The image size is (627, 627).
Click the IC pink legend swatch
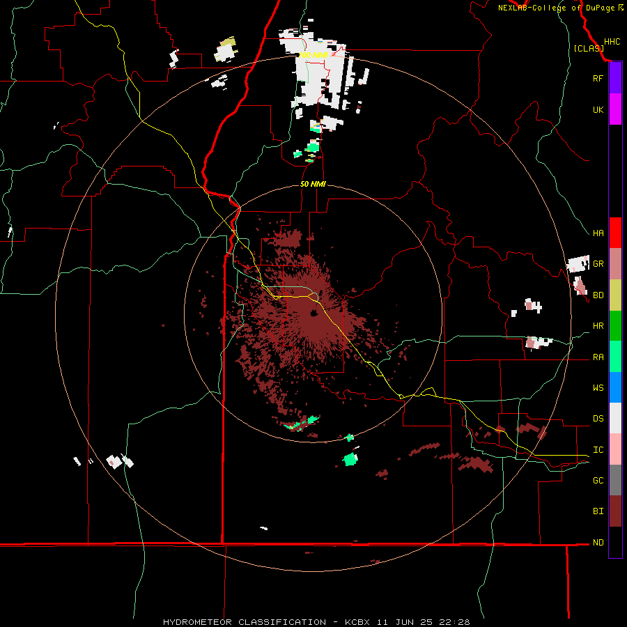(x=615, y=449)
